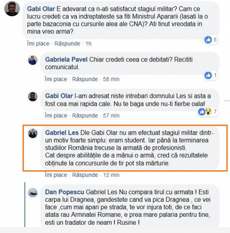Viewport: 230px width, 233px height.
Task: Open Gabriel Les's profile picture
Action: [x=33, y=133]
